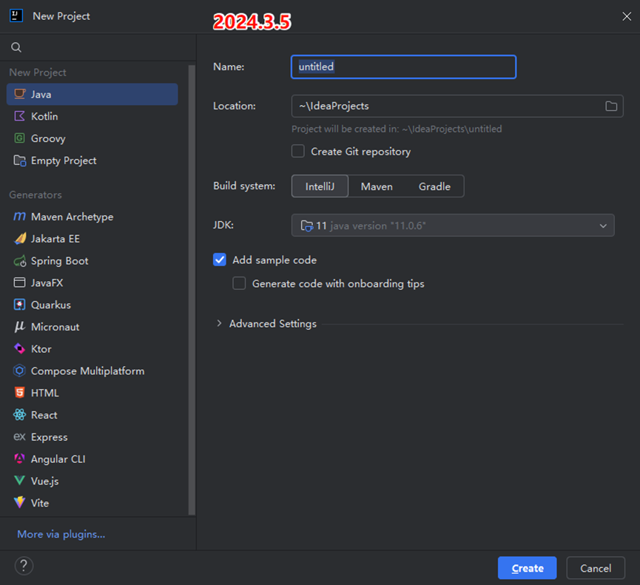Select Vite generator label
Image resolution: width=640 pixels, height=585 pixels.
(40, 503)
